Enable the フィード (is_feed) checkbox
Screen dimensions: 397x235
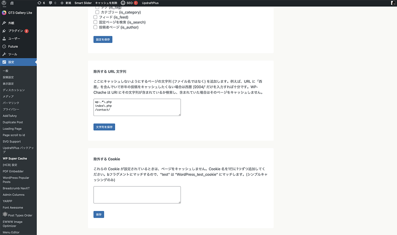tap(96, 17)
